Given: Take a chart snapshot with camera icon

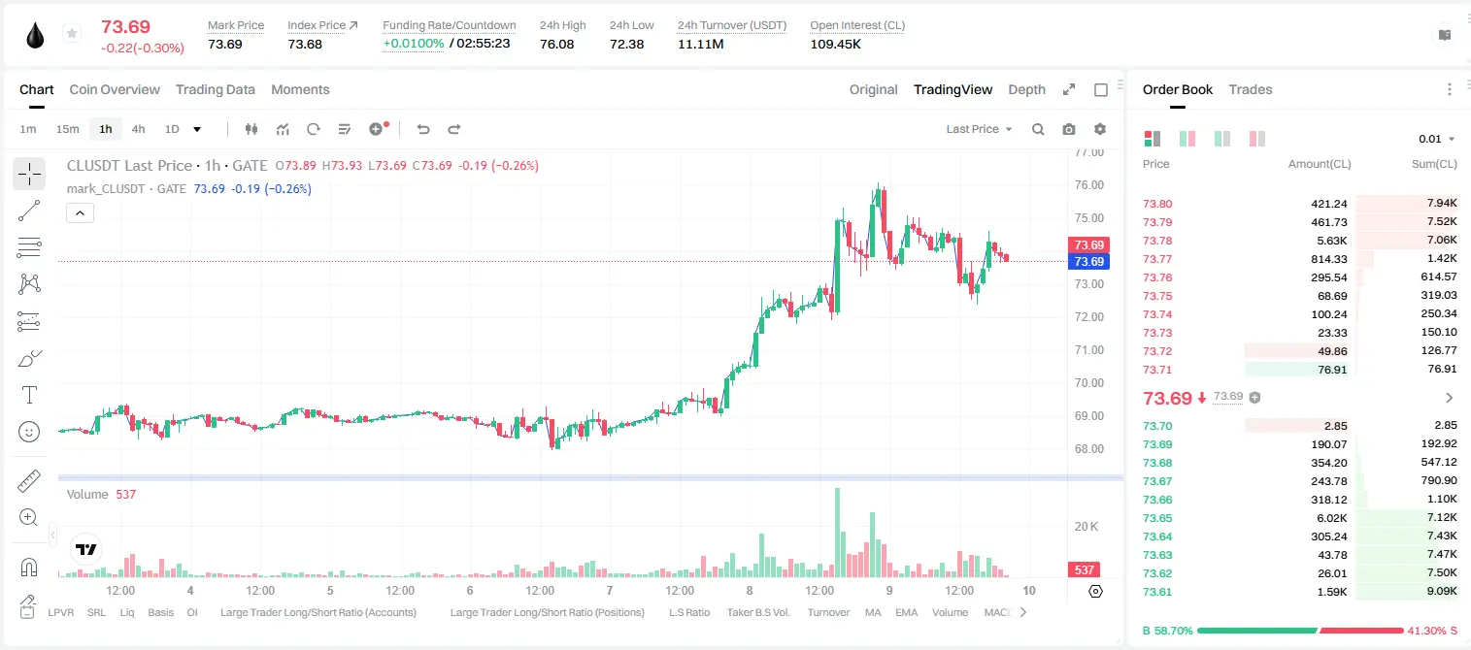Looking at the screenshot, I should click(1069, 129).
